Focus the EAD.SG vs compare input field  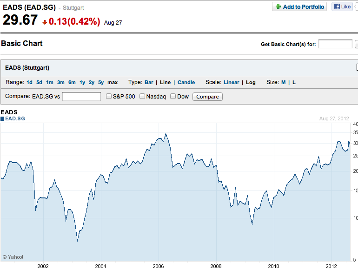[x=81, y=96]
